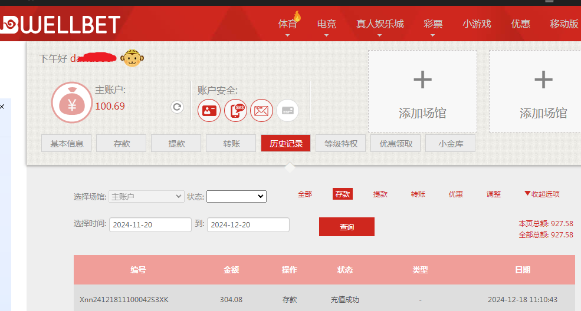Select the 历史记录 history tab
This screenshot has height=311, width=581.
tap(286, 144)
